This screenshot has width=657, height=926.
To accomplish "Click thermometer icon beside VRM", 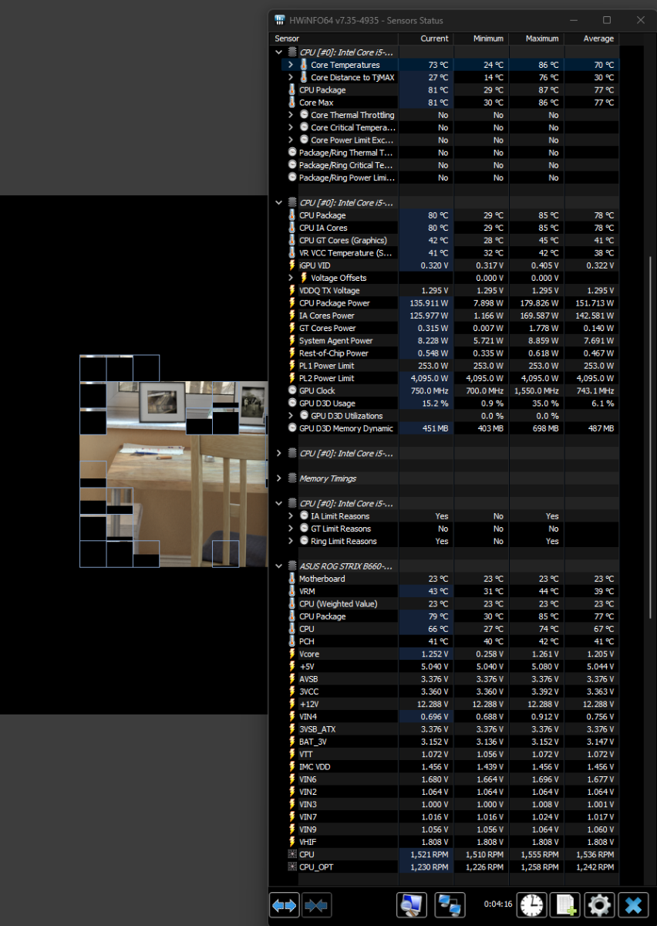I will click(x=292, y=591).
